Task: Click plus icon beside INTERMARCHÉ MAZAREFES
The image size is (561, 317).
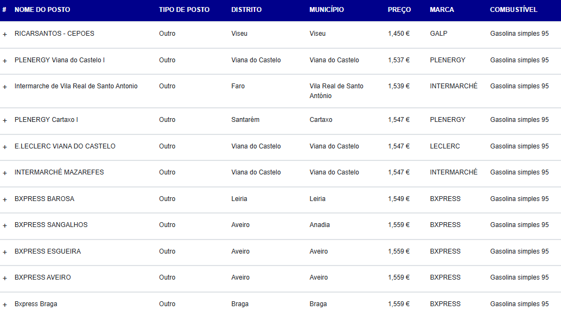Action: 5,173
